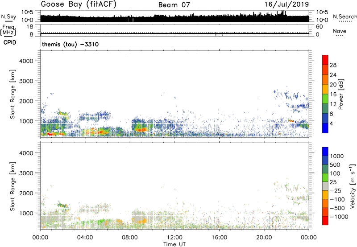Click the blue top segment of Velocity colorbar
The width and height of the screenshot is (357, 247).
(x=325, y=152)
